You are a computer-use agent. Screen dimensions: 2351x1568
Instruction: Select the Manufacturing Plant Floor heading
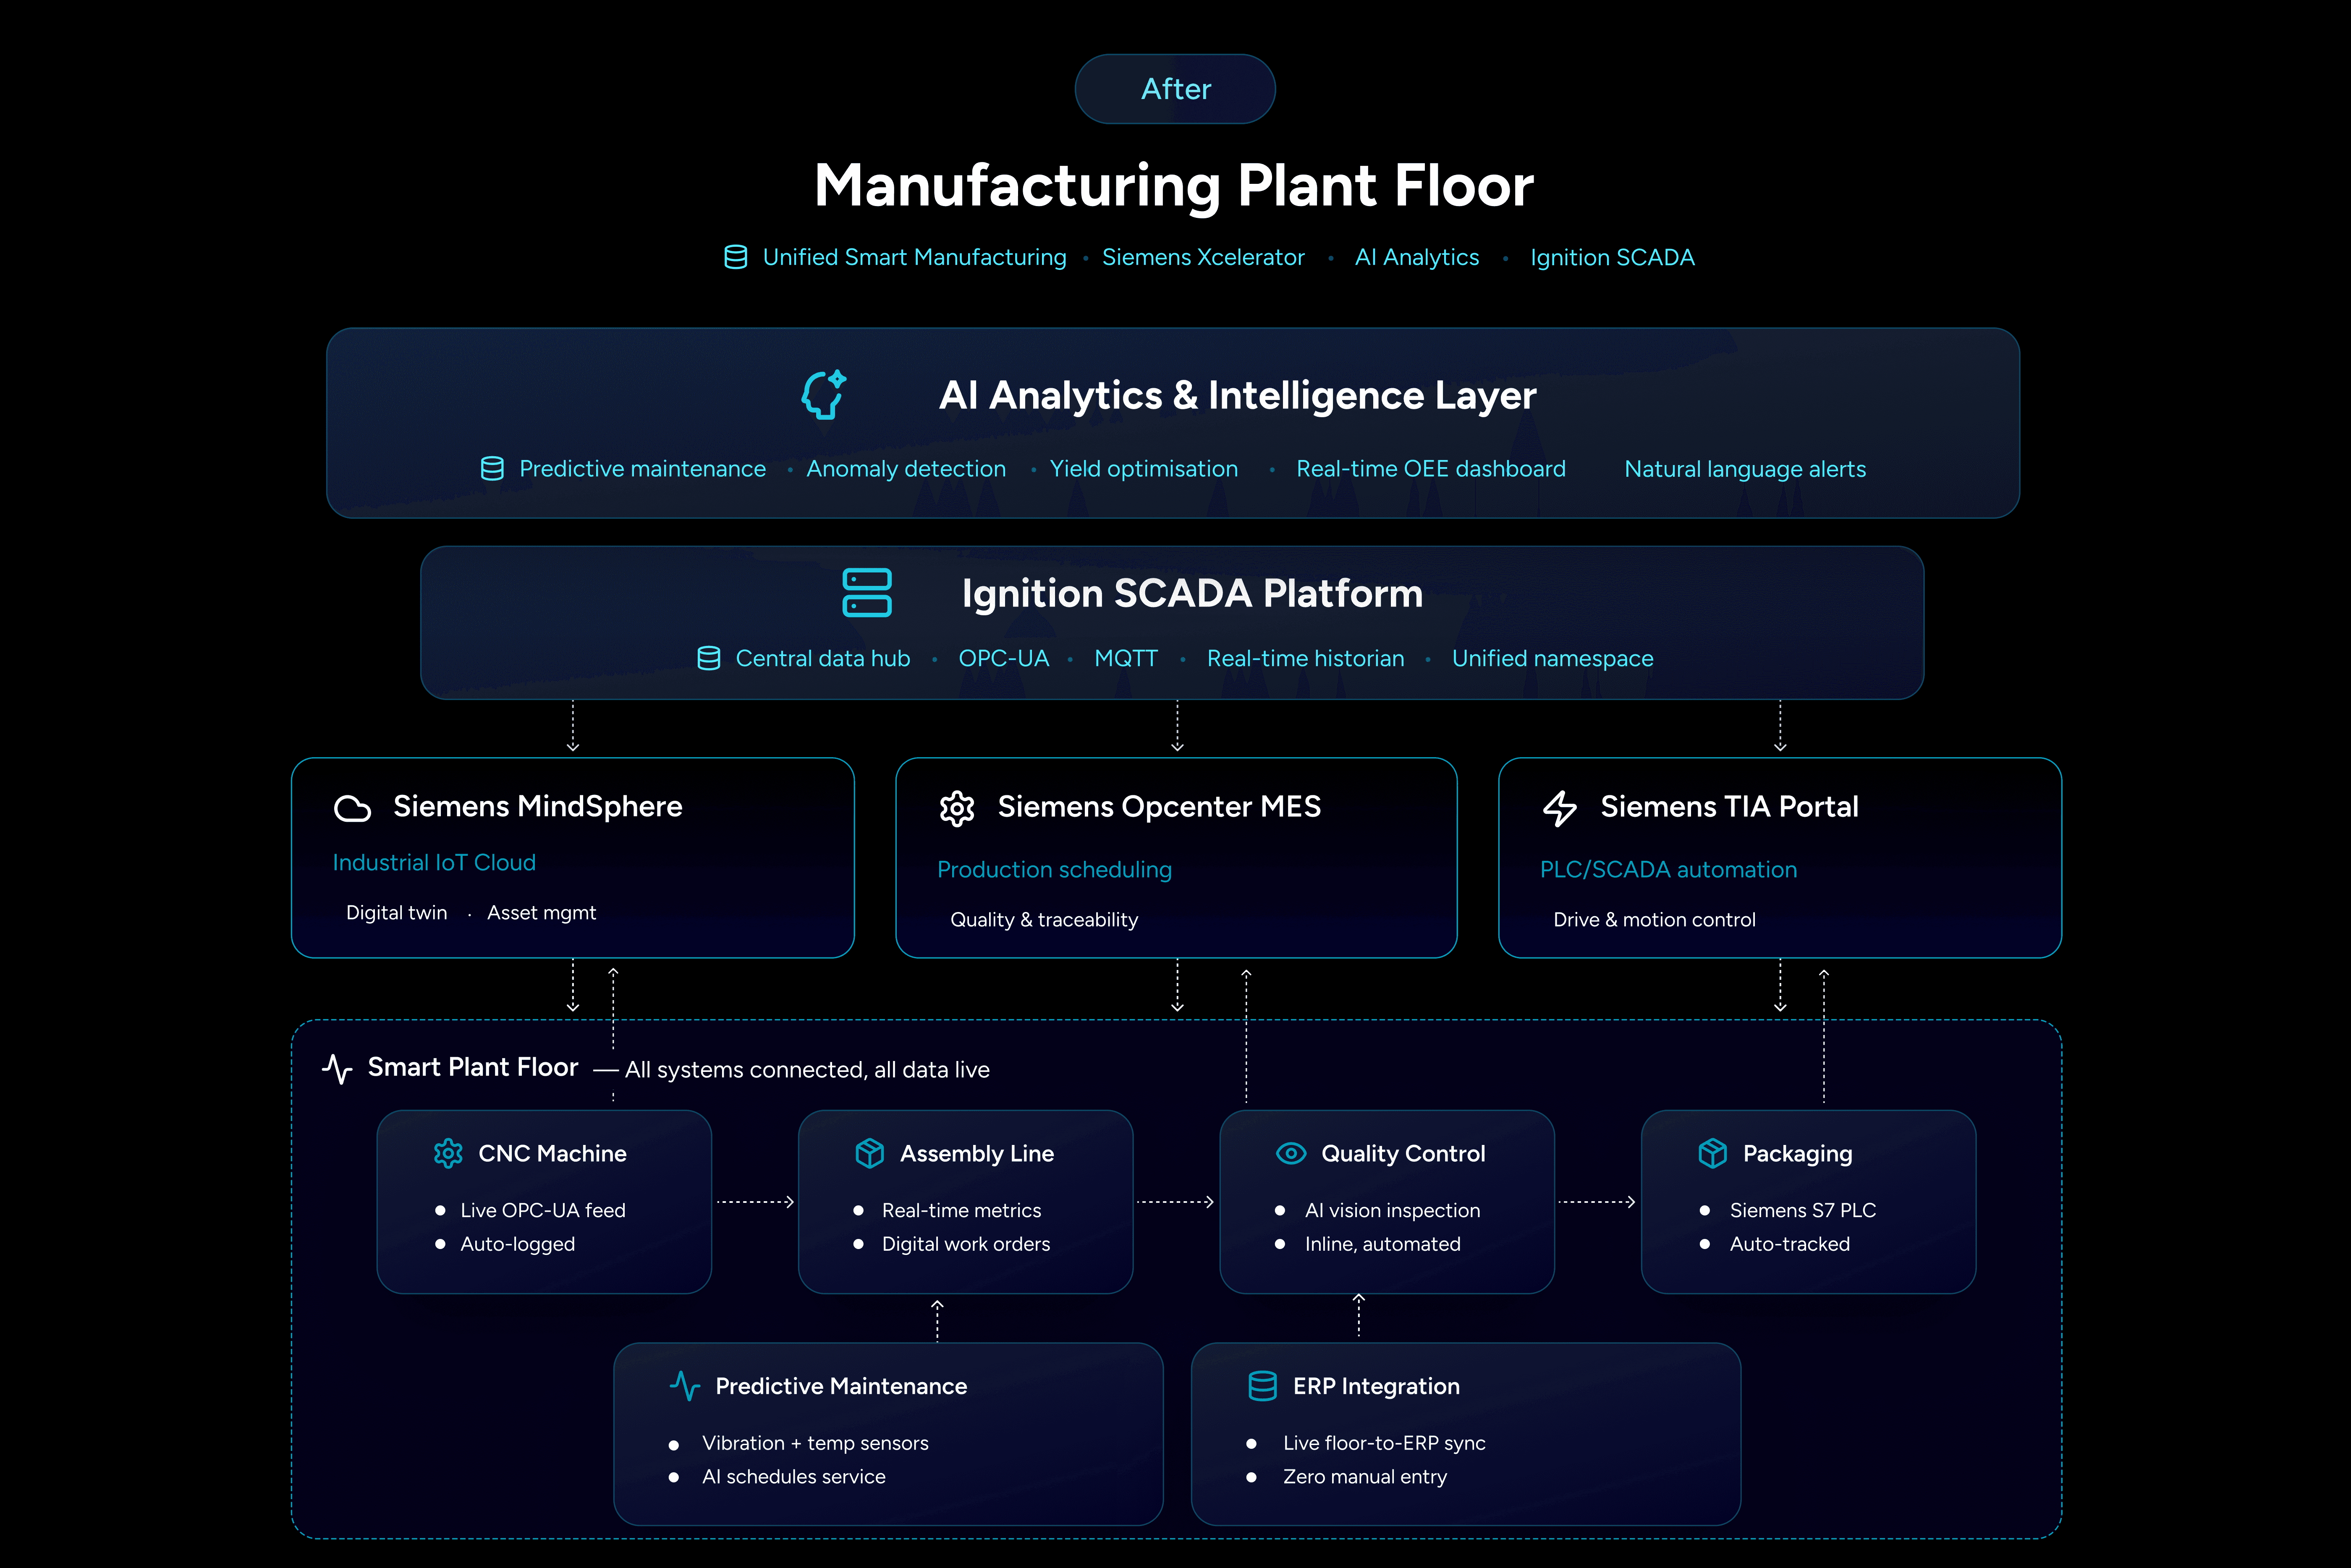(1174, 185)
